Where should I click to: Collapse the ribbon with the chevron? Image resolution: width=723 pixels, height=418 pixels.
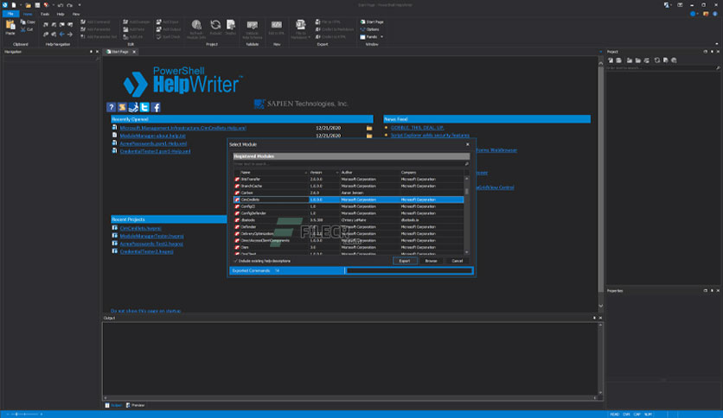pos(717,44)
